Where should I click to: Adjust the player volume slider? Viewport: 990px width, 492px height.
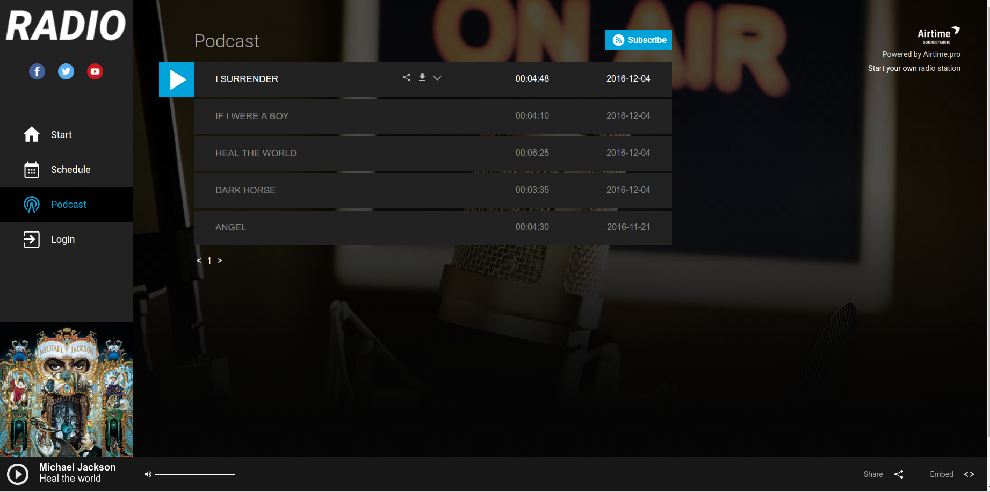coord(195,474)
